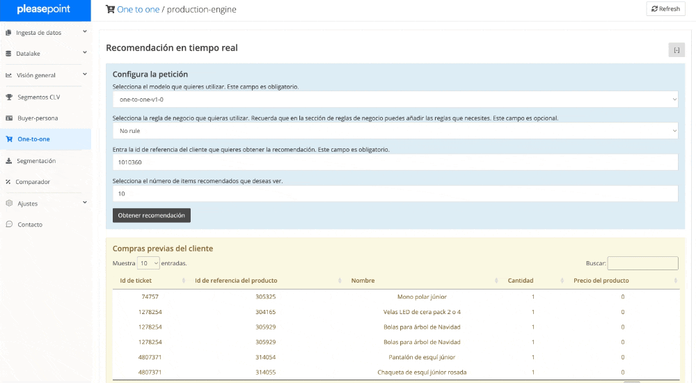Viewport: 696px width, 383px height.
Task: Expand the Ajustes submenu chevron
Action: pyautogui.click(x=85, y=203)
